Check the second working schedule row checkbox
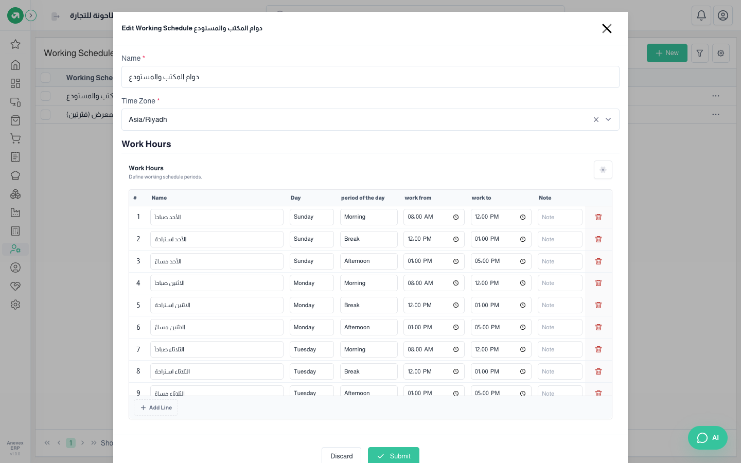The width and height of the screenshot is (741, 463). pos(46,115)
